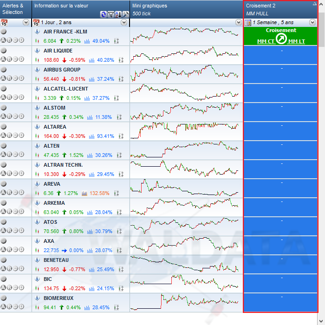Screen dimensions: 325x325
Task: Open ARKEMA stock name
Action: coord(54,203)
